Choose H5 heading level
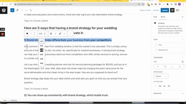 pyautogui.click(x=42, y=59)
